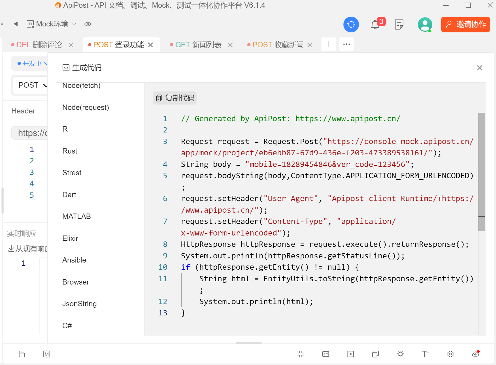Select C# language option

(x=67, y=326)
